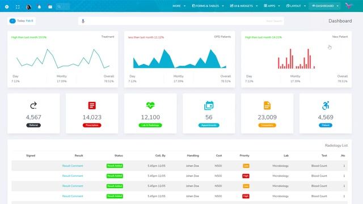
Task: Click the microphone voice search icon
Action: [x=83, y=21]
